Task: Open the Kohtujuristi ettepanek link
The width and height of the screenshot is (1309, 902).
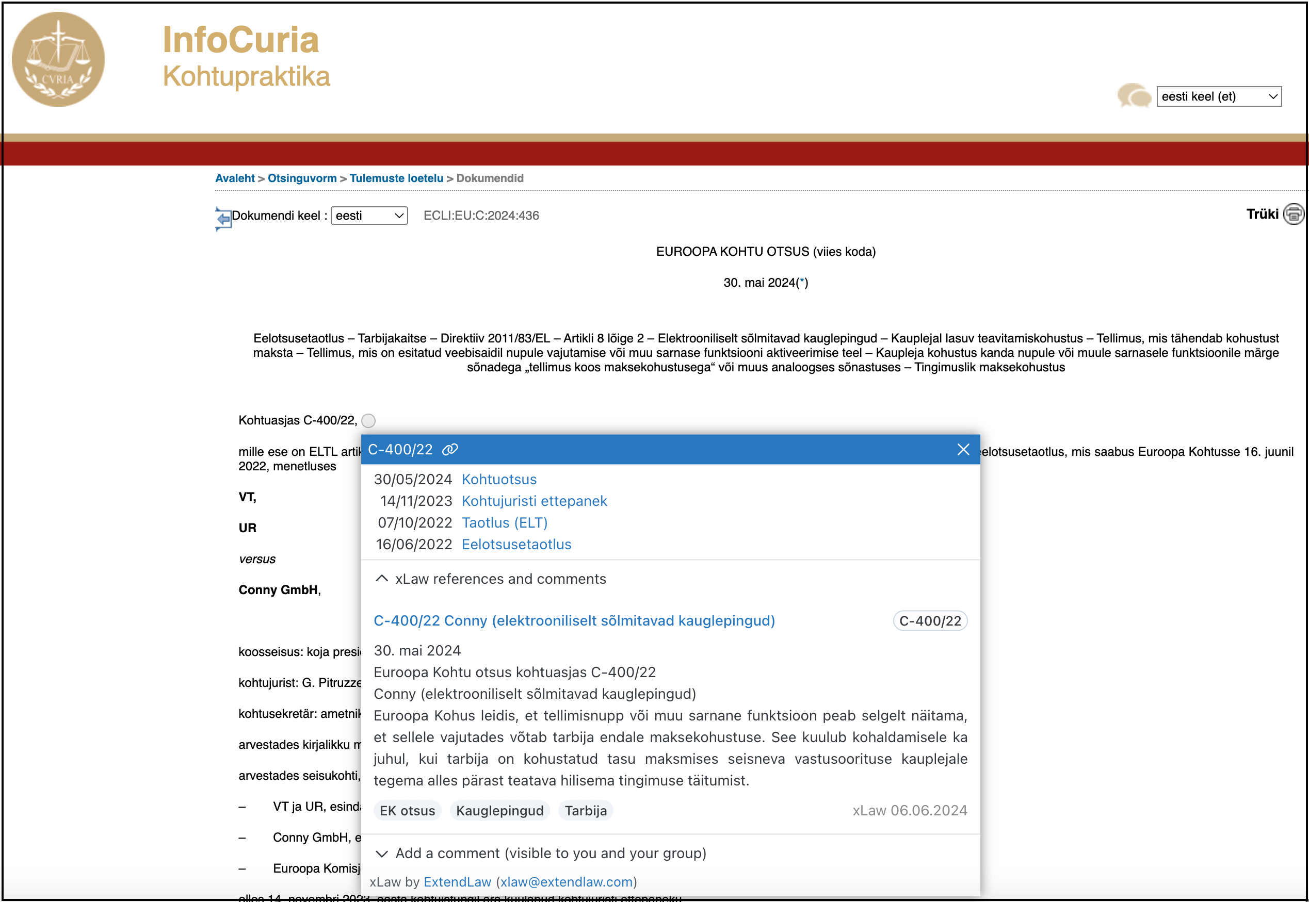Action: click(534, 501)
